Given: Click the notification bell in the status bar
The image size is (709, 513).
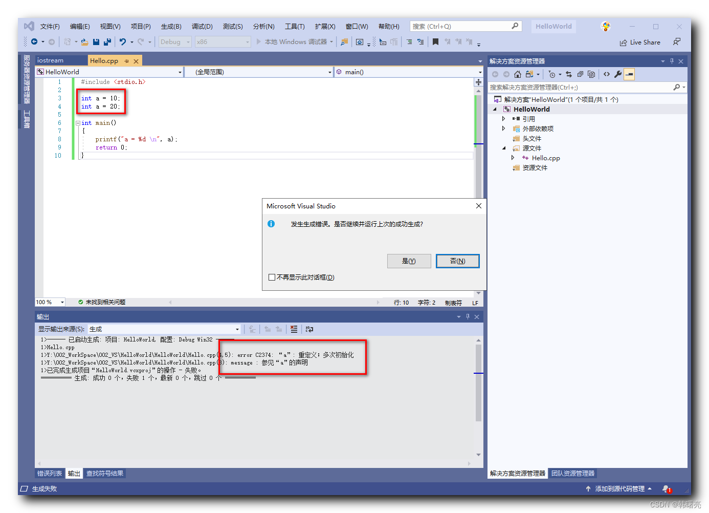Looking at the screenshot, I should [x=667, y=489].
